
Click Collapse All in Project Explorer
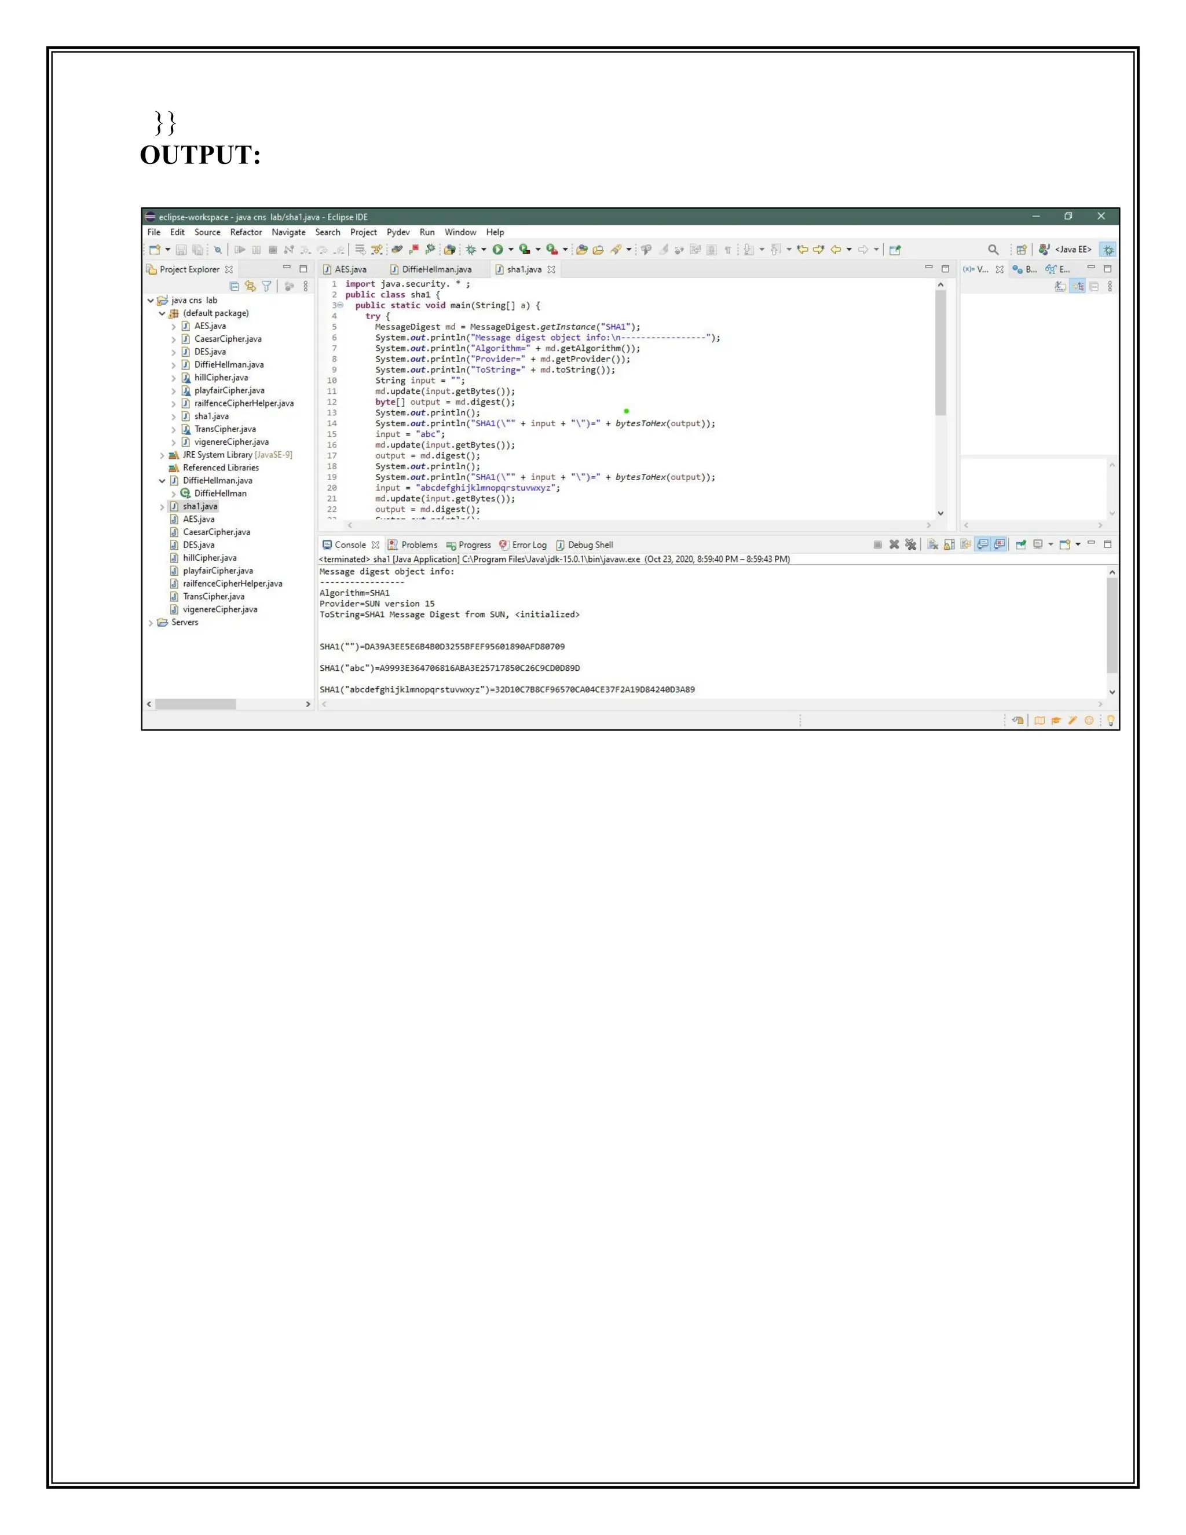pos(235,286)
